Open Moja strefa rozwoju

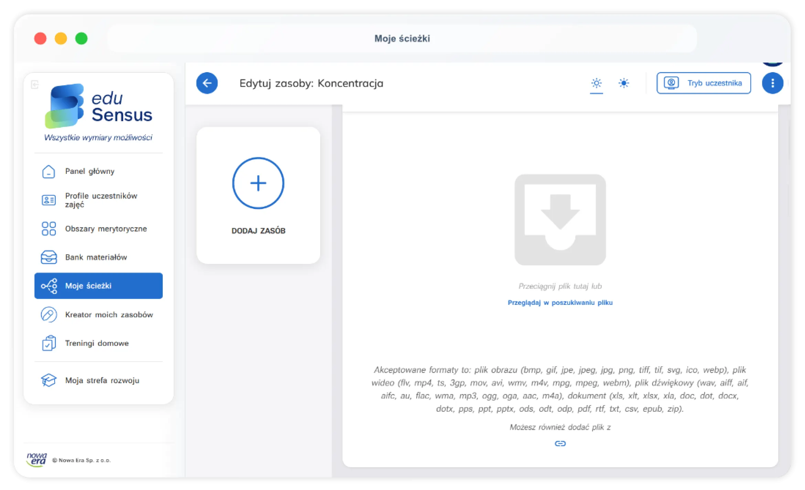98,380
